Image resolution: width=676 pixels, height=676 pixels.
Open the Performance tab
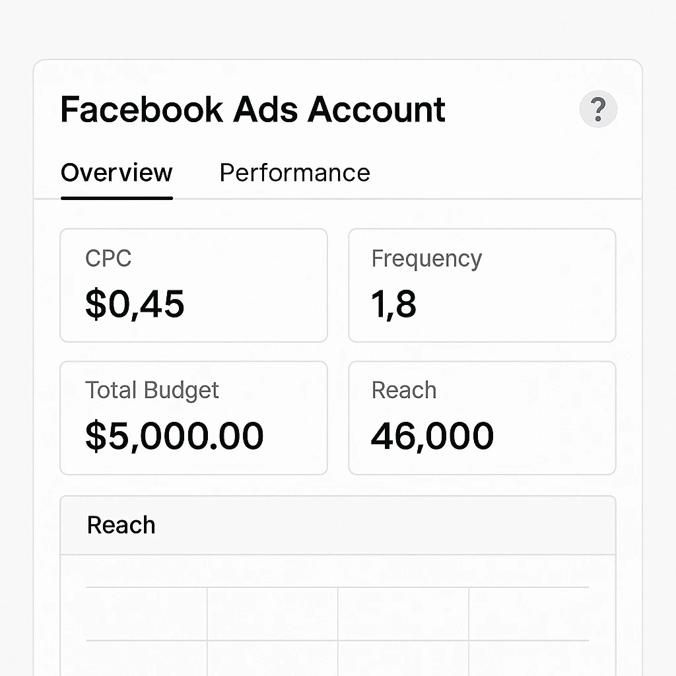pyautogui.click(x=294, y=173)
